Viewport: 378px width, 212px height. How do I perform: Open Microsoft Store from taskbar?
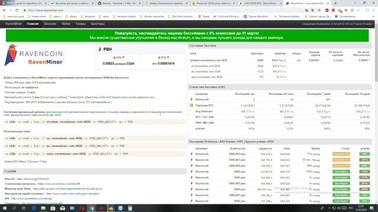53,208
